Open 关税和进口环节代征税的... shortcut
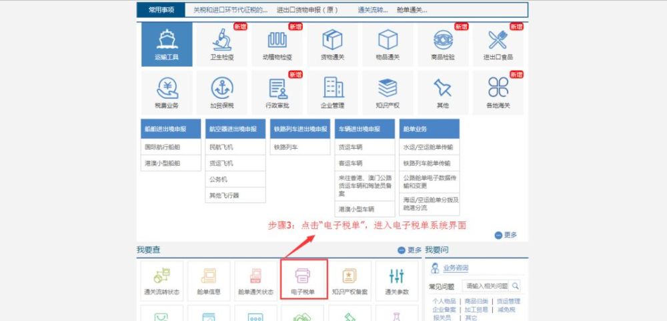667x321 pixels. (231, 10)
